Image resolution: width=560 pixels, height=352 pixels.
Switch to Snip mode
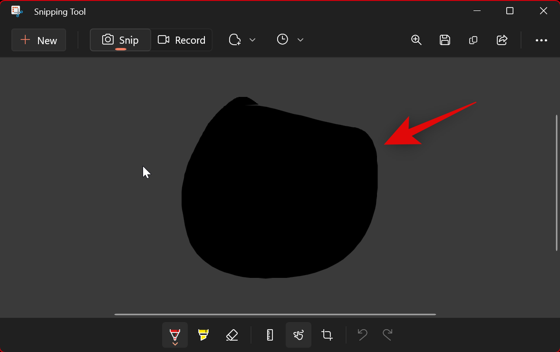pos(120,40)
